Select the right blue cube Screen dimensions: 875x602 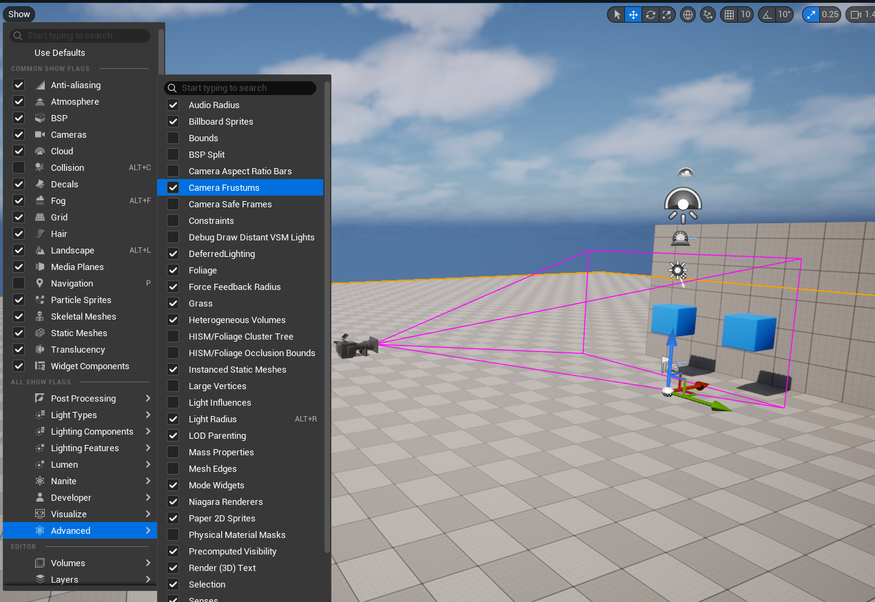[749, 332]
